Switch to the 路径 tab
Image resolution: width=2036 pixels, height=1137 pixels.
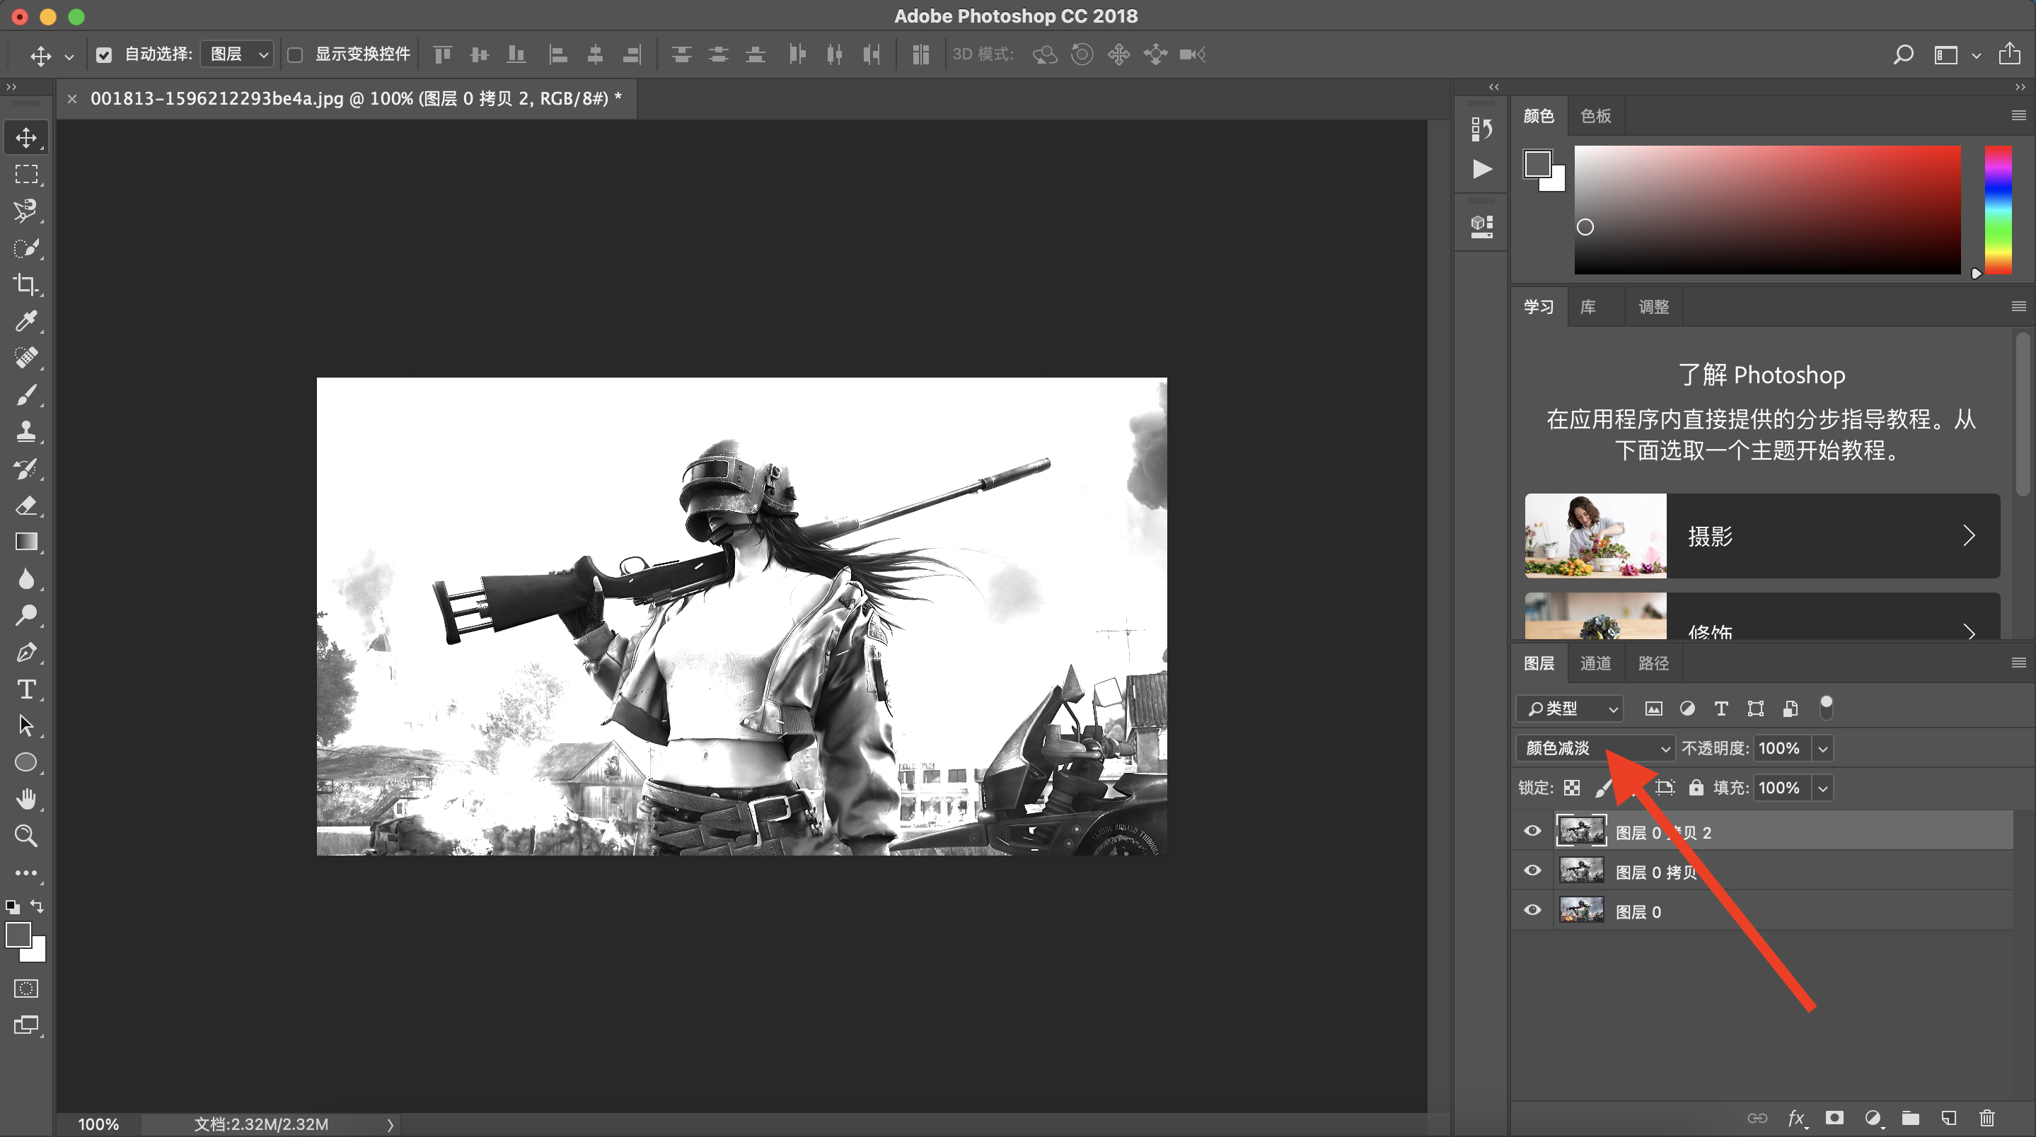(x=1653, y=663)
